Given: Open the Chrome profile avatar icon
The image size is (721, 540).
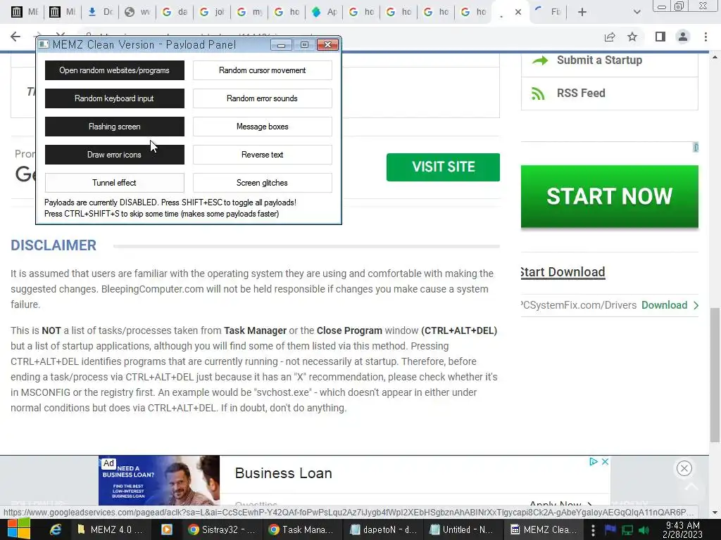Looking at the screenshot, I should tap(683, 37).
